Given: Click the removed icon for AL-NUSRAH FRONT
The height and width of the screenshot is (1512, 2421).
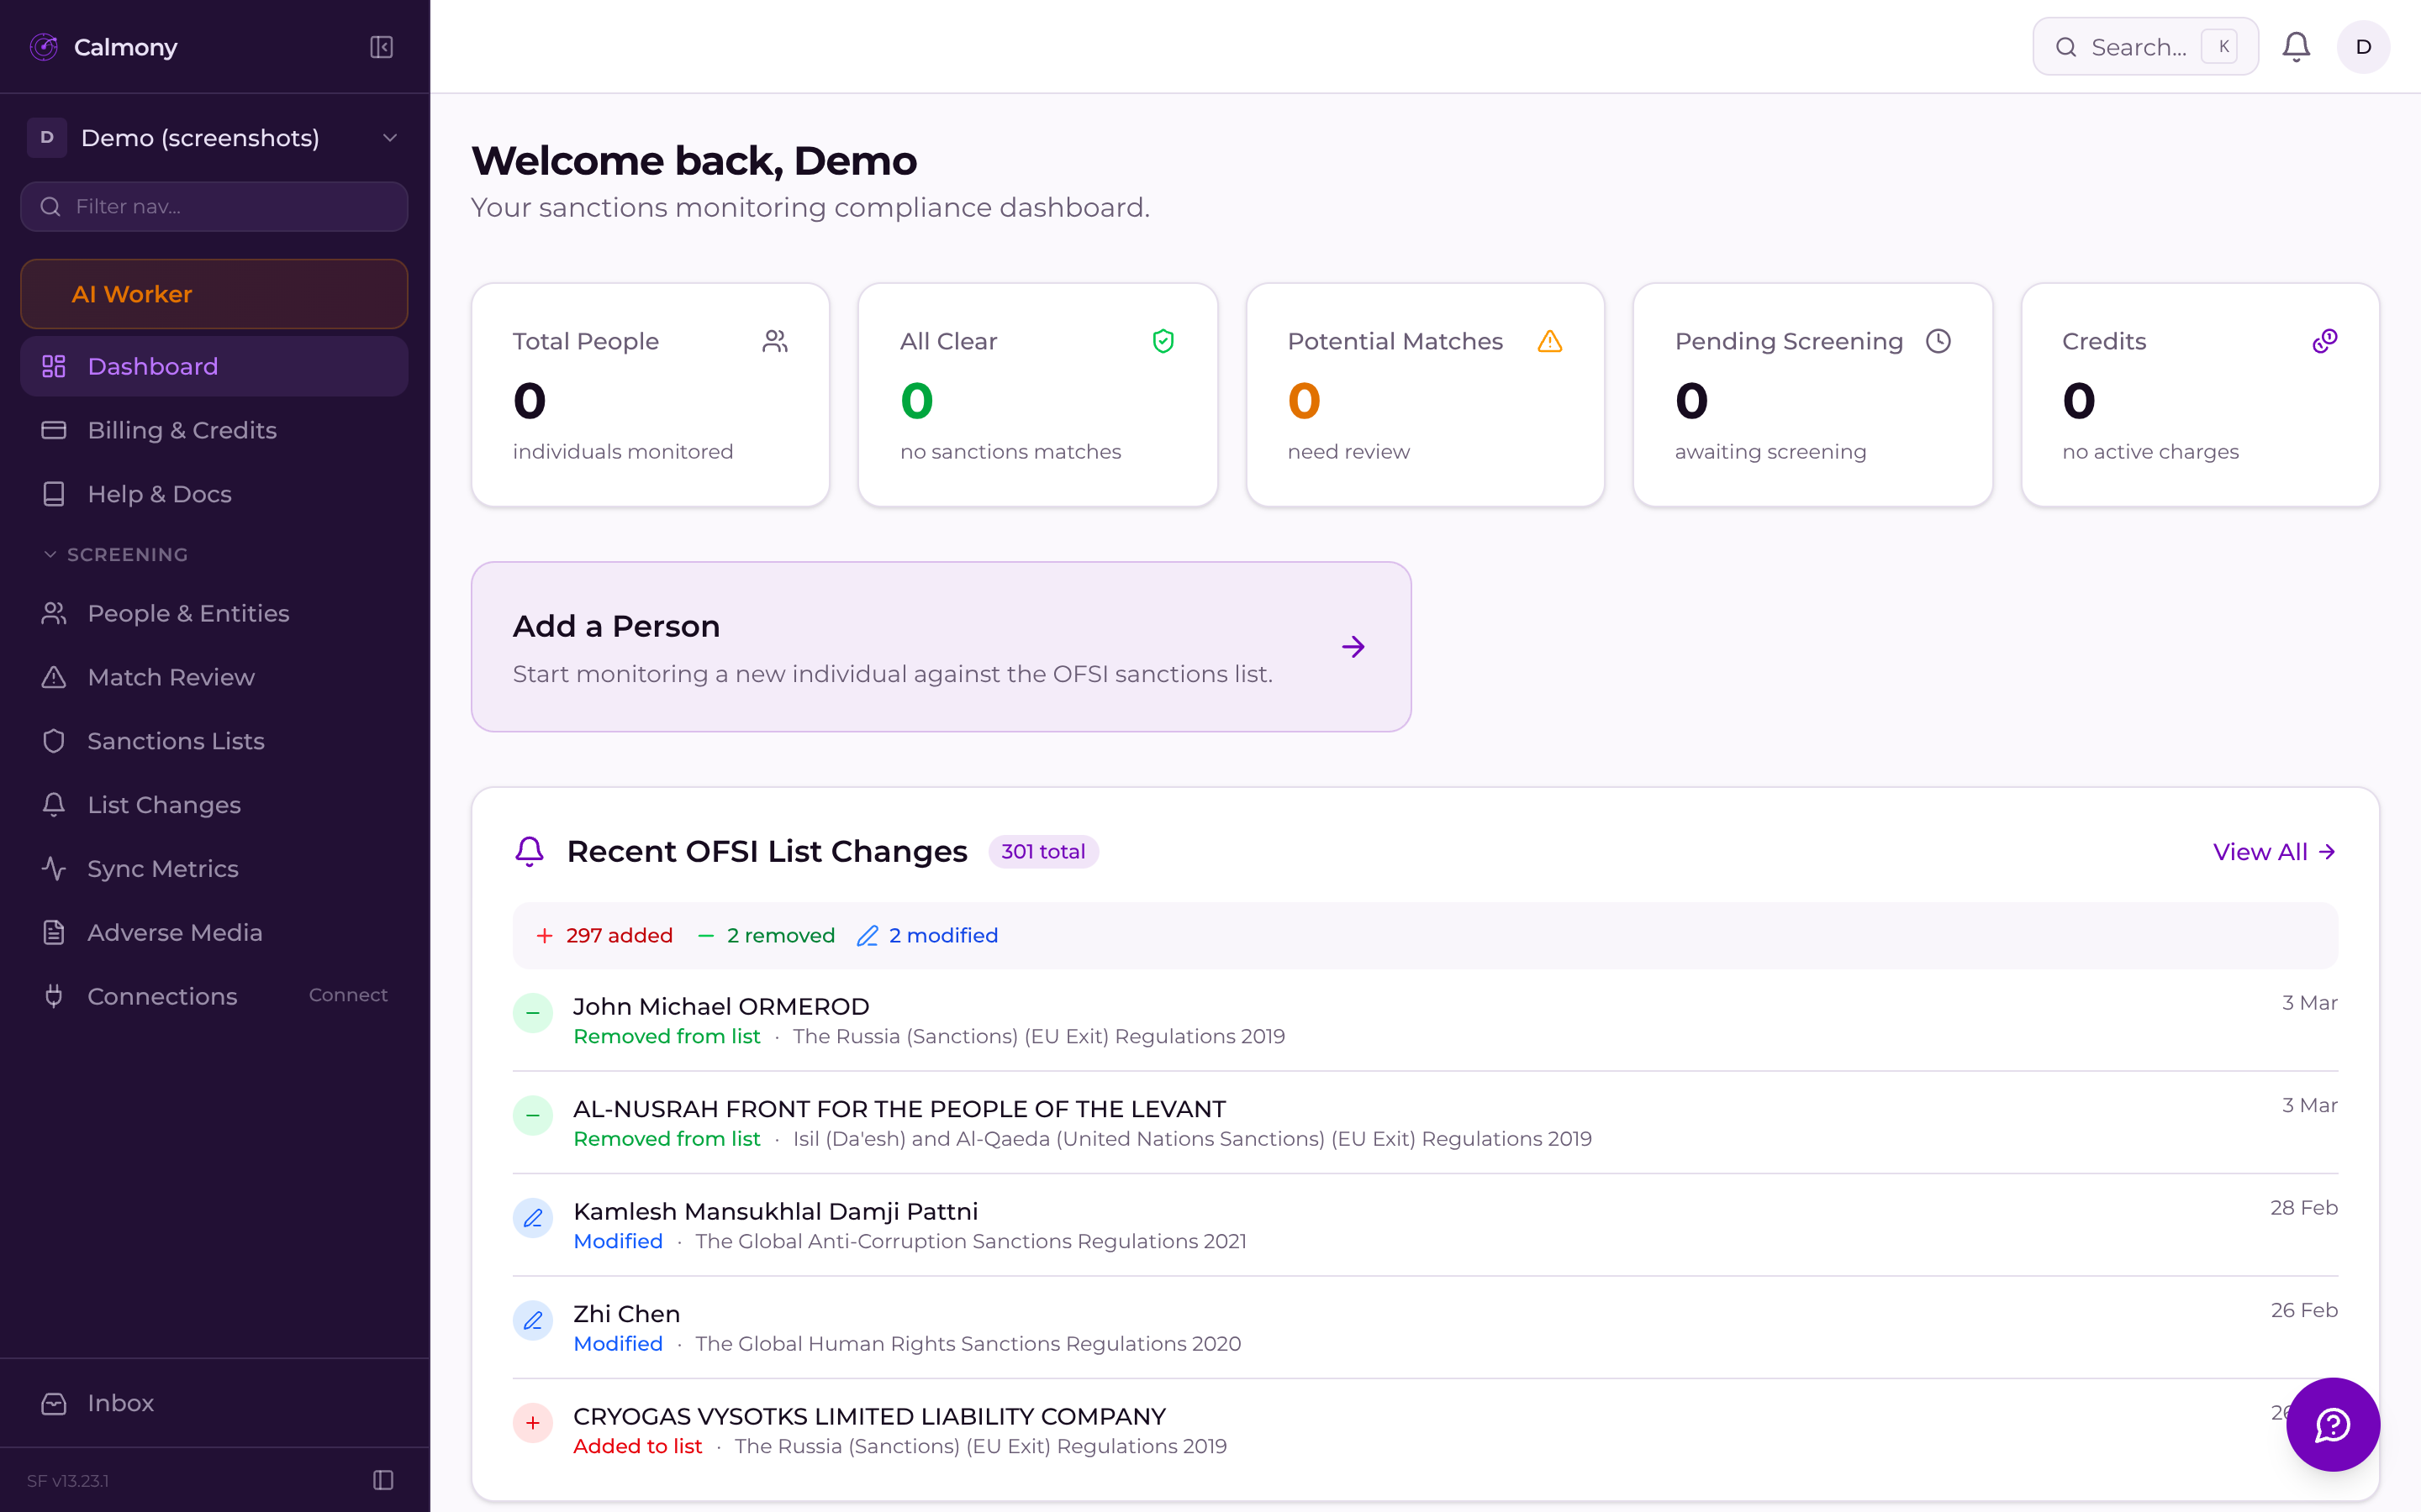Looking at the screenshot, I should (533, 1115).
